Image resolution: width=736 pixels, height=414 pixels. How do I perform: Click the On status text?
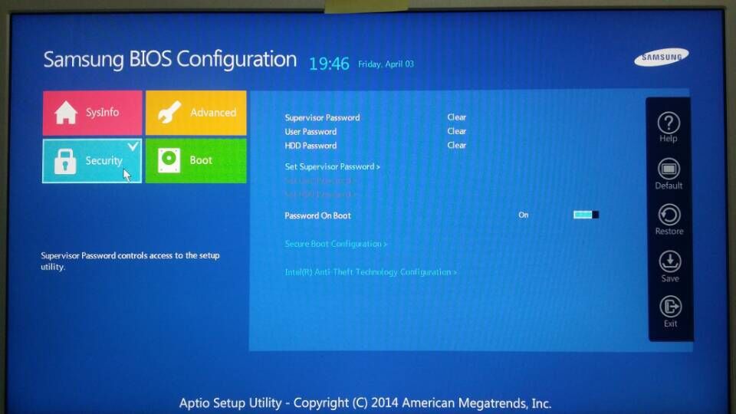pyautogui.click(x=524, y=215)
